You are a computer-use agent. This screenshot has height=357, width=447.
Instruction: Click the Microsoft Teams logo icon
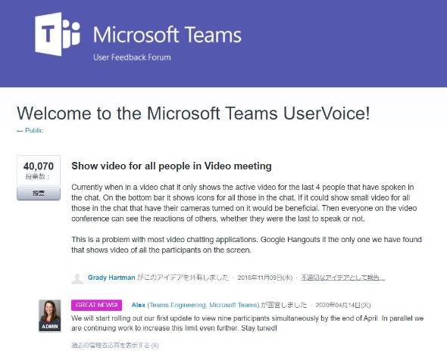point(58,34)
